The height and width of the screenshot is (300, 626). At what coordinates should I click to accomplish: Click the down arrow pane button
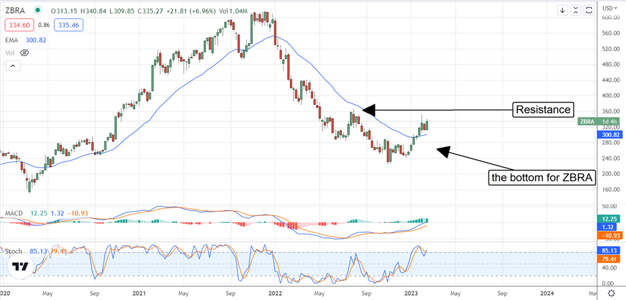tap(562, 10)
